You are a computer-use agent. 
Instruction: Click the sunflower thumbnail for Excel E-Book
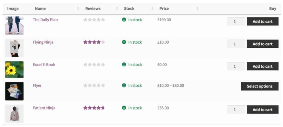click(14, 70)
